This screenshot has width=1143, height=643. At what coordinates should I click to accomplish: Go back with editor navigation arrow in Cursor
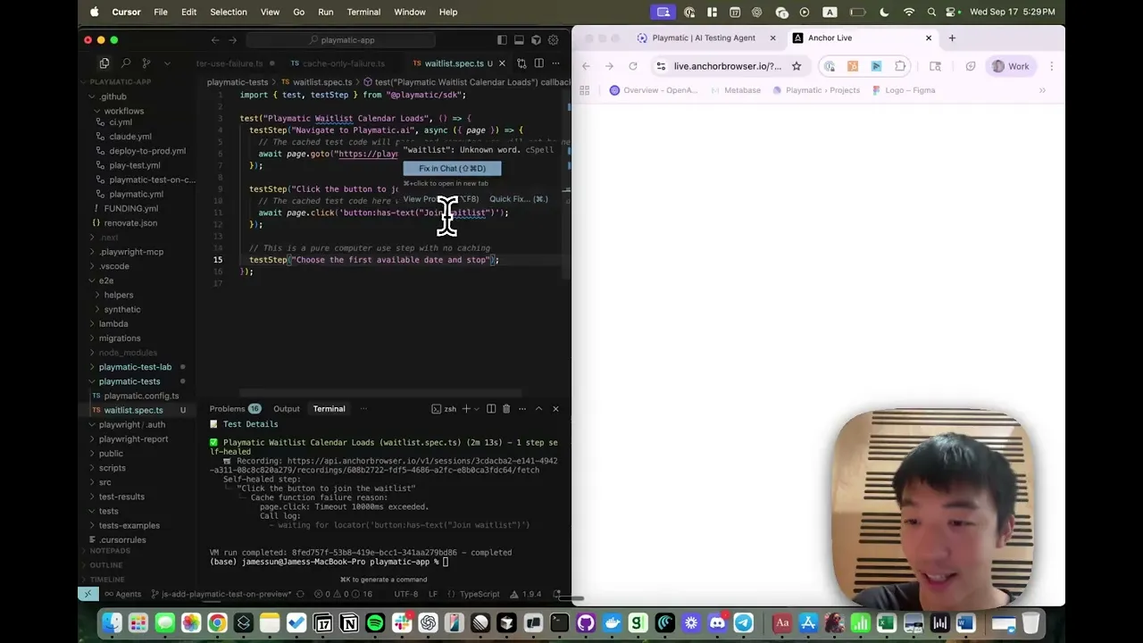[215, 40]
